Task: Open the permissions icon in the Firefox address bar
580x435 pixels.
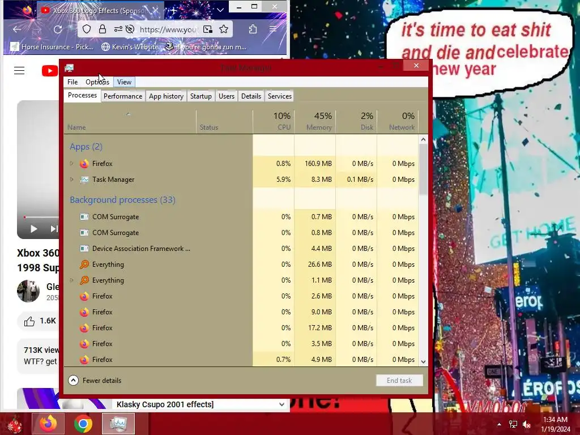Action: pyautogui.click(x=118, y=29)
